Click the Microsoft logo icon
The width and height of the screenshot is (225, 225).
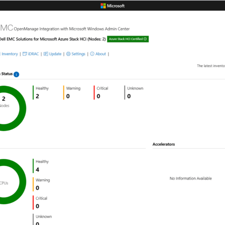tap(103, 6)
